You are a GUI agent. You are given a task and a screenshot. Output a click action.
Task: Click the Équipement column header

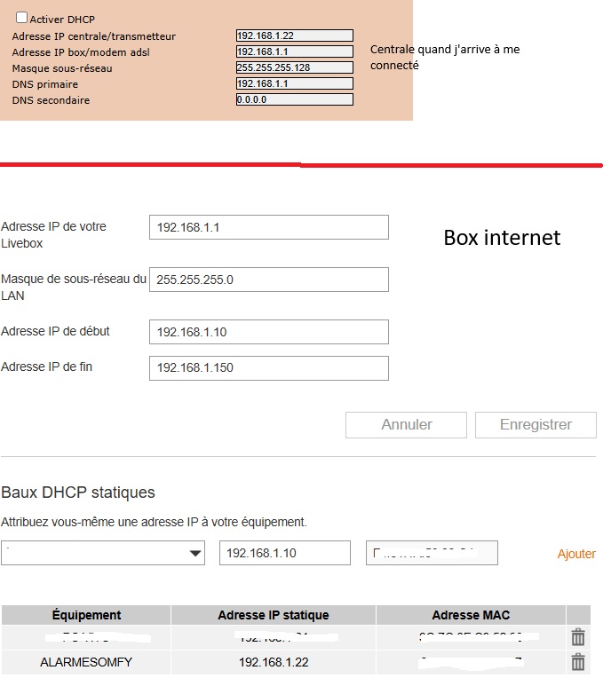tap(86, 615)
